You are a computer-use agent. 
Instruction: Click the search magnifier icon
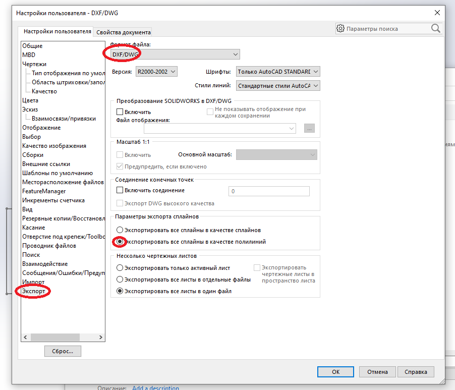[x=435, y=29]
